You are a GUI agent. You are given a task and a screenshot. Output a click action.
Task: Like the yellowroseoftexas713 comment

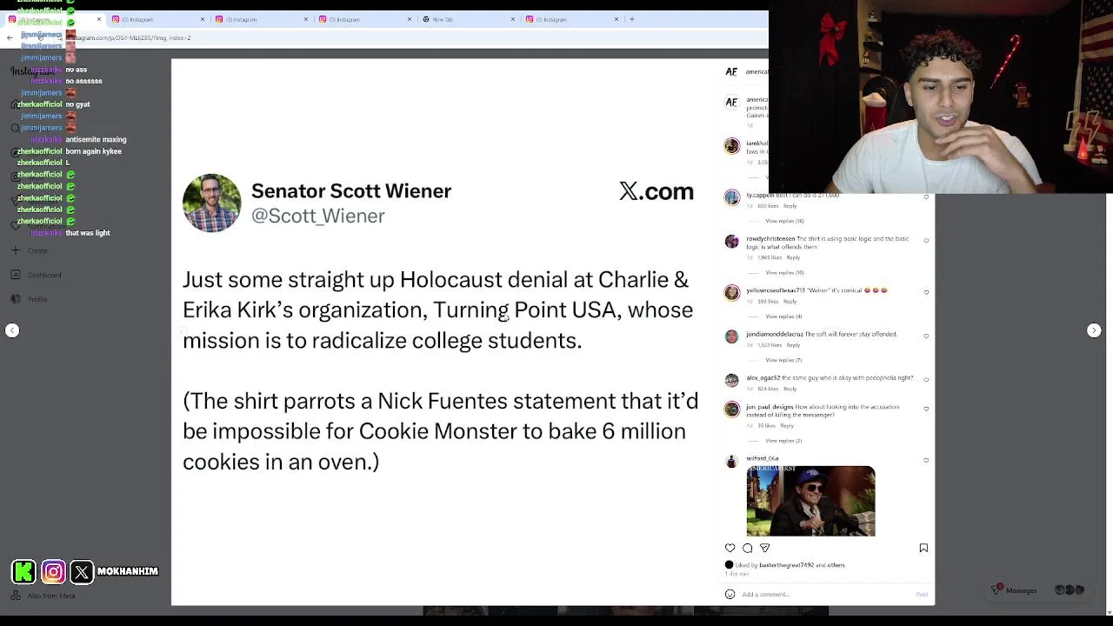926,292
